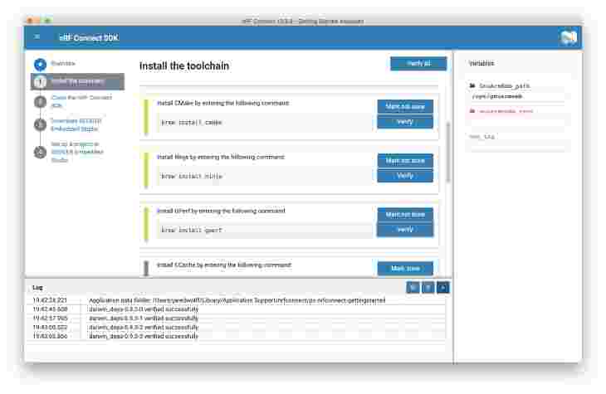Select the SEGGER Embedded Studio download step icon
This screenshot has width=606, height=394.
40,124
